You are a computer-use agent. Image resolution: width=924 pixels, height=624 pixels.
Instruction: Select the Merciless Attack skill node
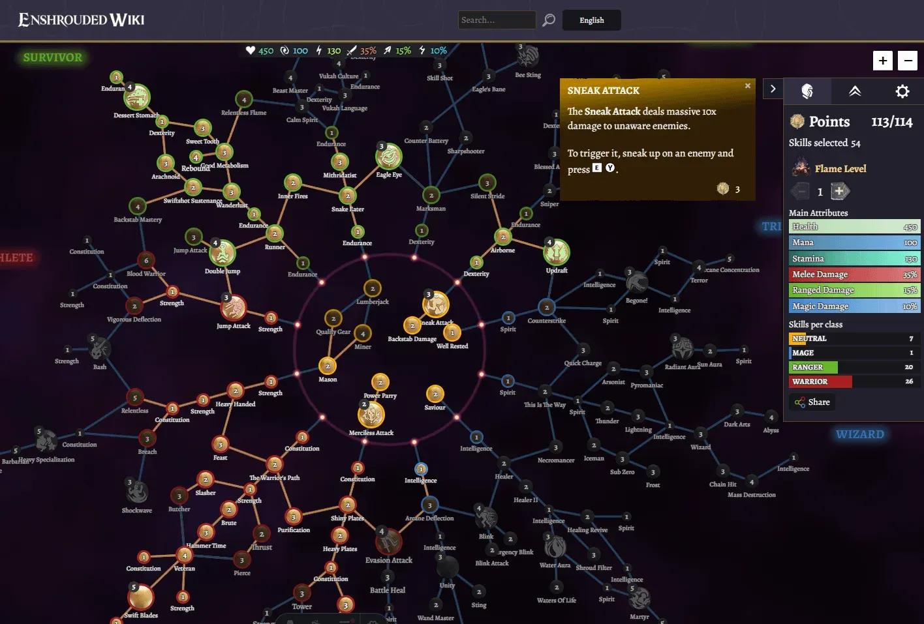pyautogui.click(x=371, y=415)
